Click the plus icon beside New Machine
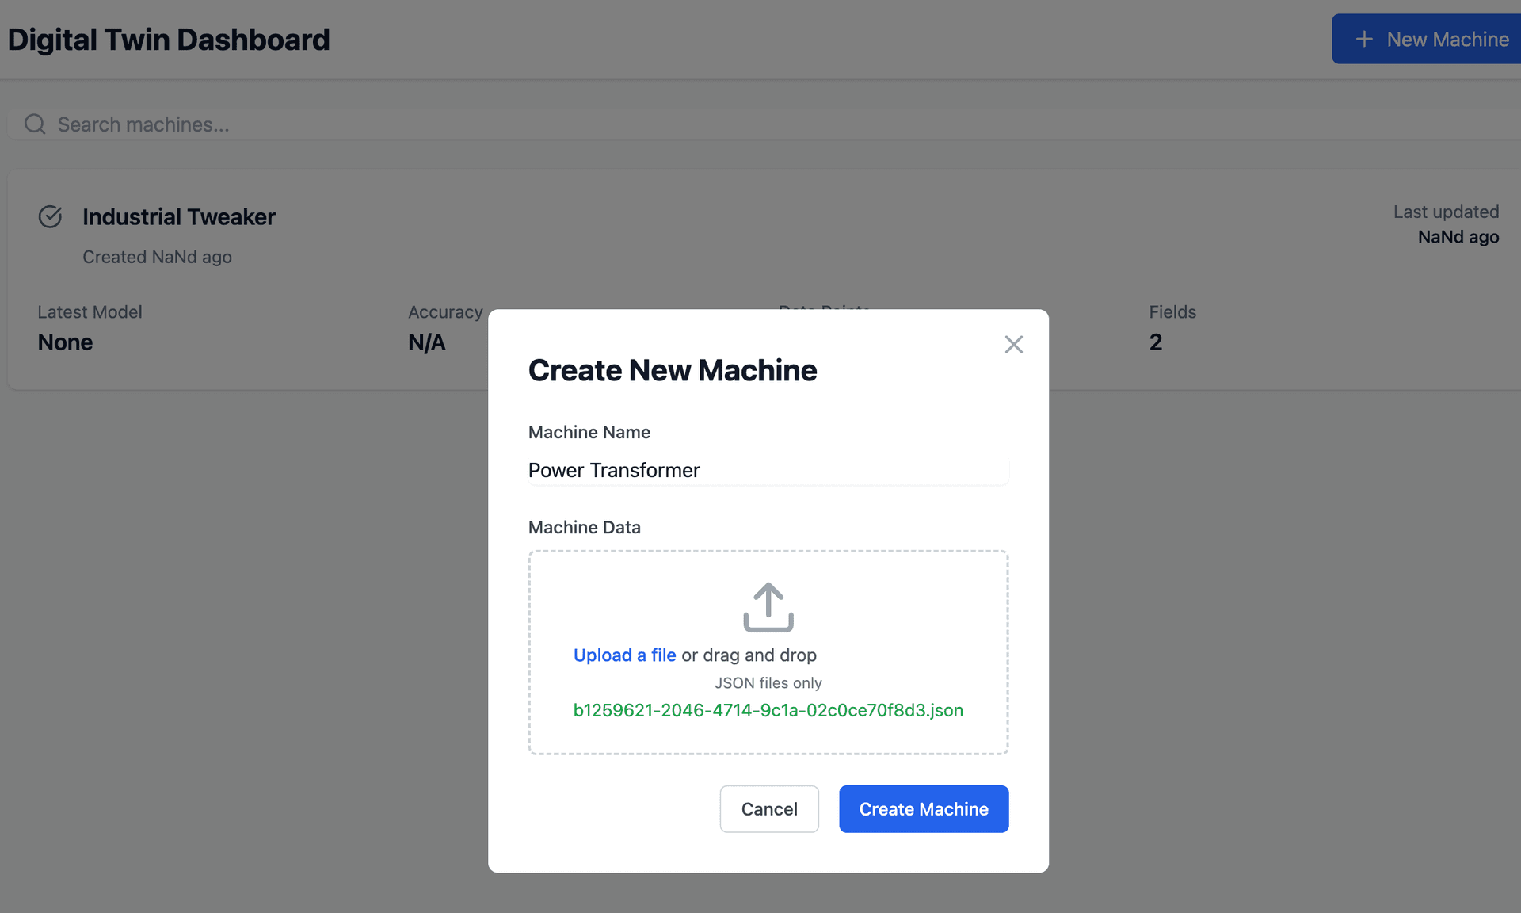Screen dimensions: 1521x913 [x=1364, y=39]
